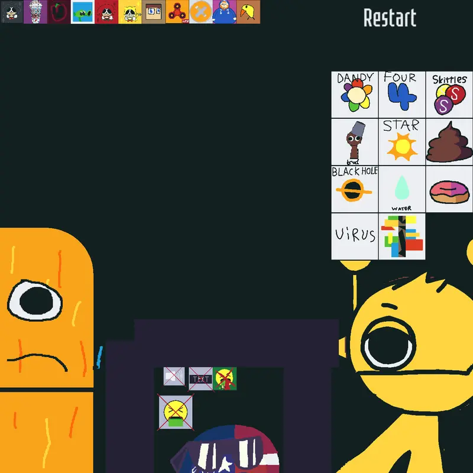This screenshot has width=473, height=473.
Task: Select the yellow sponge character icon
Action: pos(129,12)
